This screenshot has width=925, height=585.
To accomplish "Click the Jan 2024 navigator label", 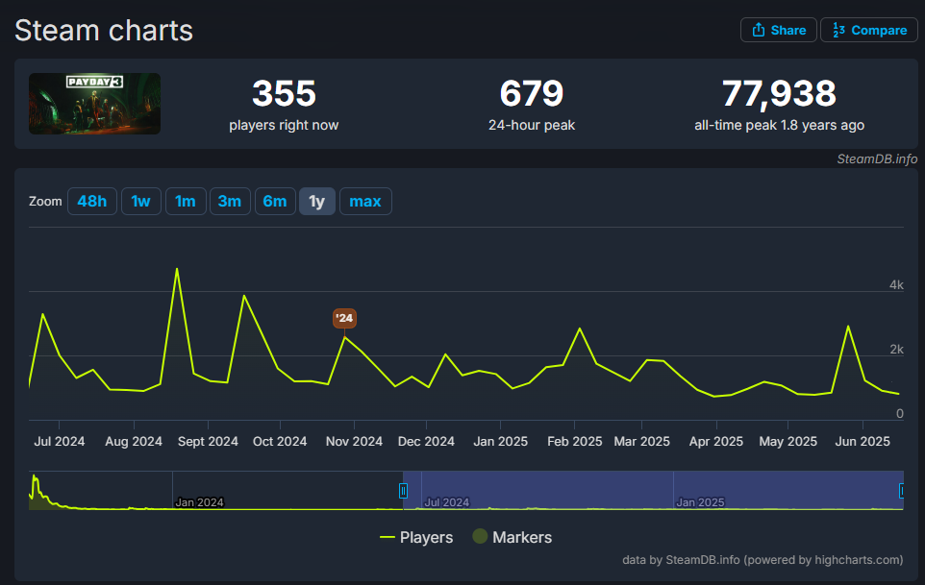I will point(199,502).
